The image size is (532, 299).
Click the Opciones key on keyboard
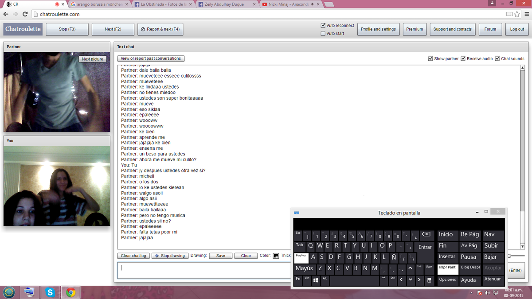coord(448,280)
